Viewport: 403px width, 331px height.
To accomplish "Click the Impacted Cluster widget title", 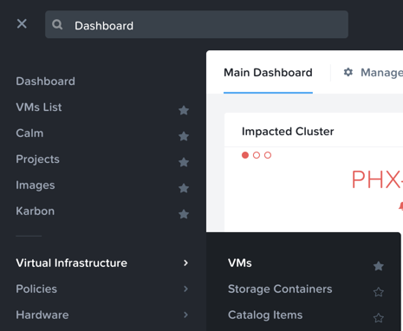I will (x=288, y=132).
